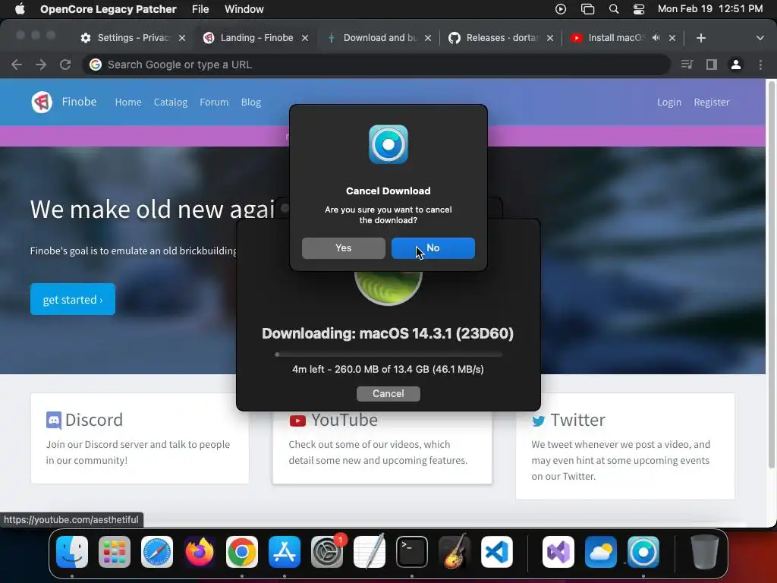This screenshot has width=777, height=583.
Task: Open the Home link on Finobe
Action: tap(128, 102)
